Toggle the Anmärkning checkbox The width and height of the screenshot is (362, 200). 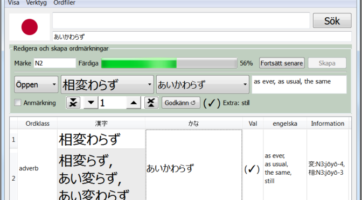[x=18, y=103]
